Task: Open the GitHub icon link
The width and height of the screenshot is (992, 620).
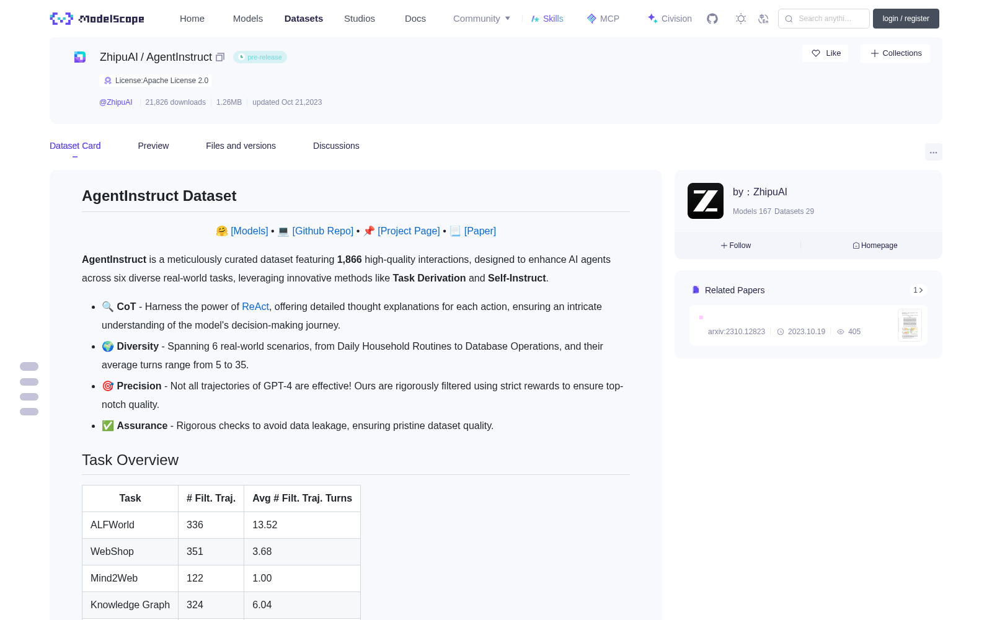Action: click(x=712, y=19)
